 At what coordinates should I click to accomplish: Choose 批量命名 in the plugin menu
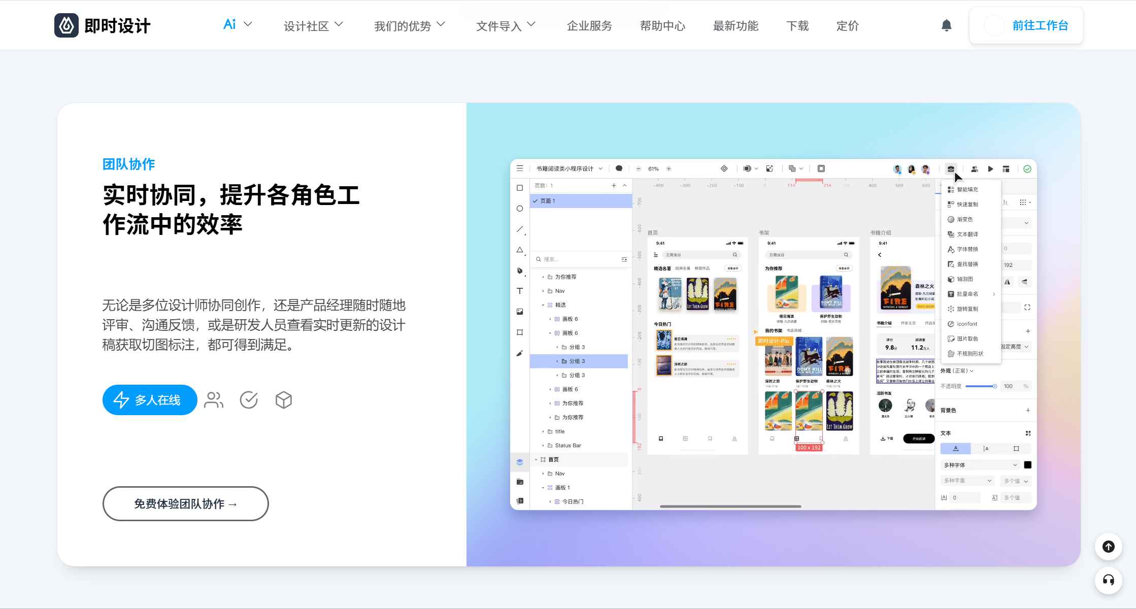coord(971,294)
